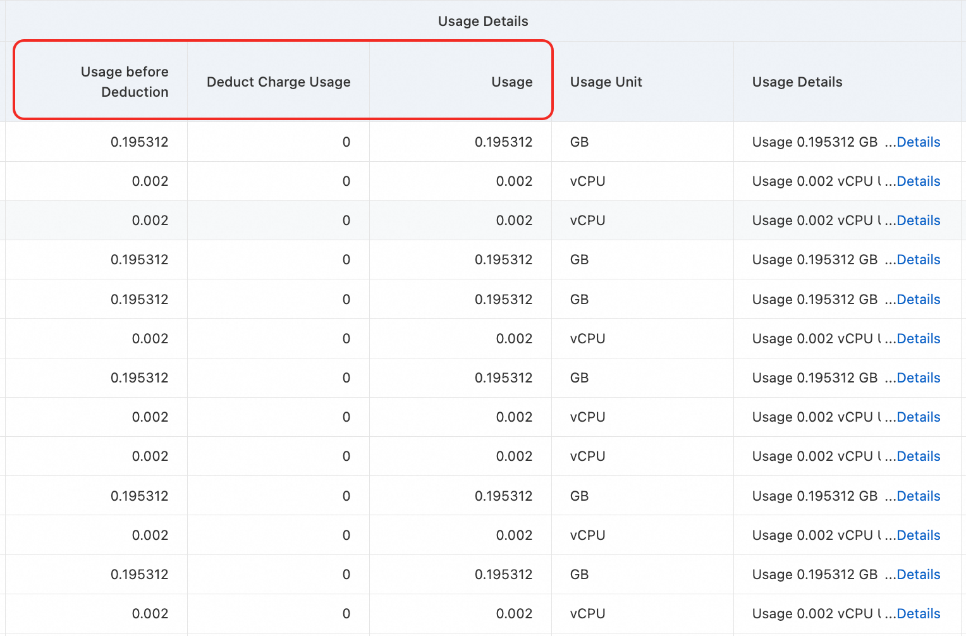
Task: Click first row's Usage before Deduction value 0.195312
Action: (140, 142)
